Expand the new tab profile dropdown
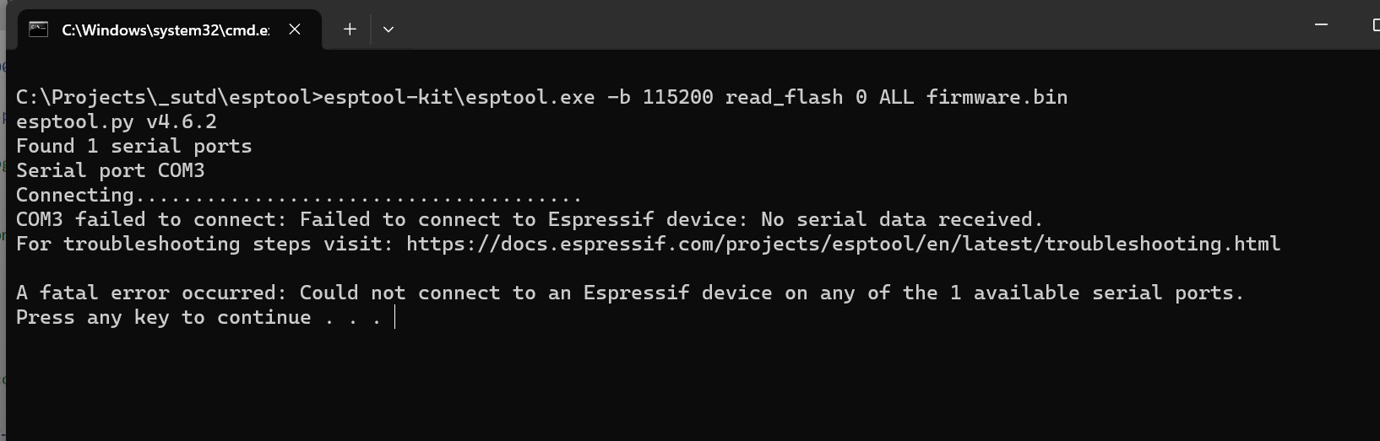 (388, 30)
